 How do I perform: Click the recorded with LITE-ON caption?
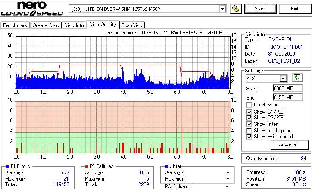tap(165, 33)
